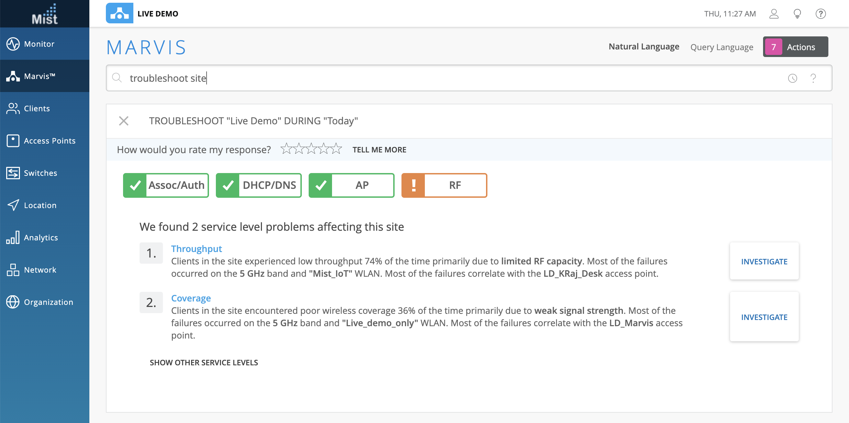Rate response with the fifth star
849x423 pixels.
(x=336, y=149)
